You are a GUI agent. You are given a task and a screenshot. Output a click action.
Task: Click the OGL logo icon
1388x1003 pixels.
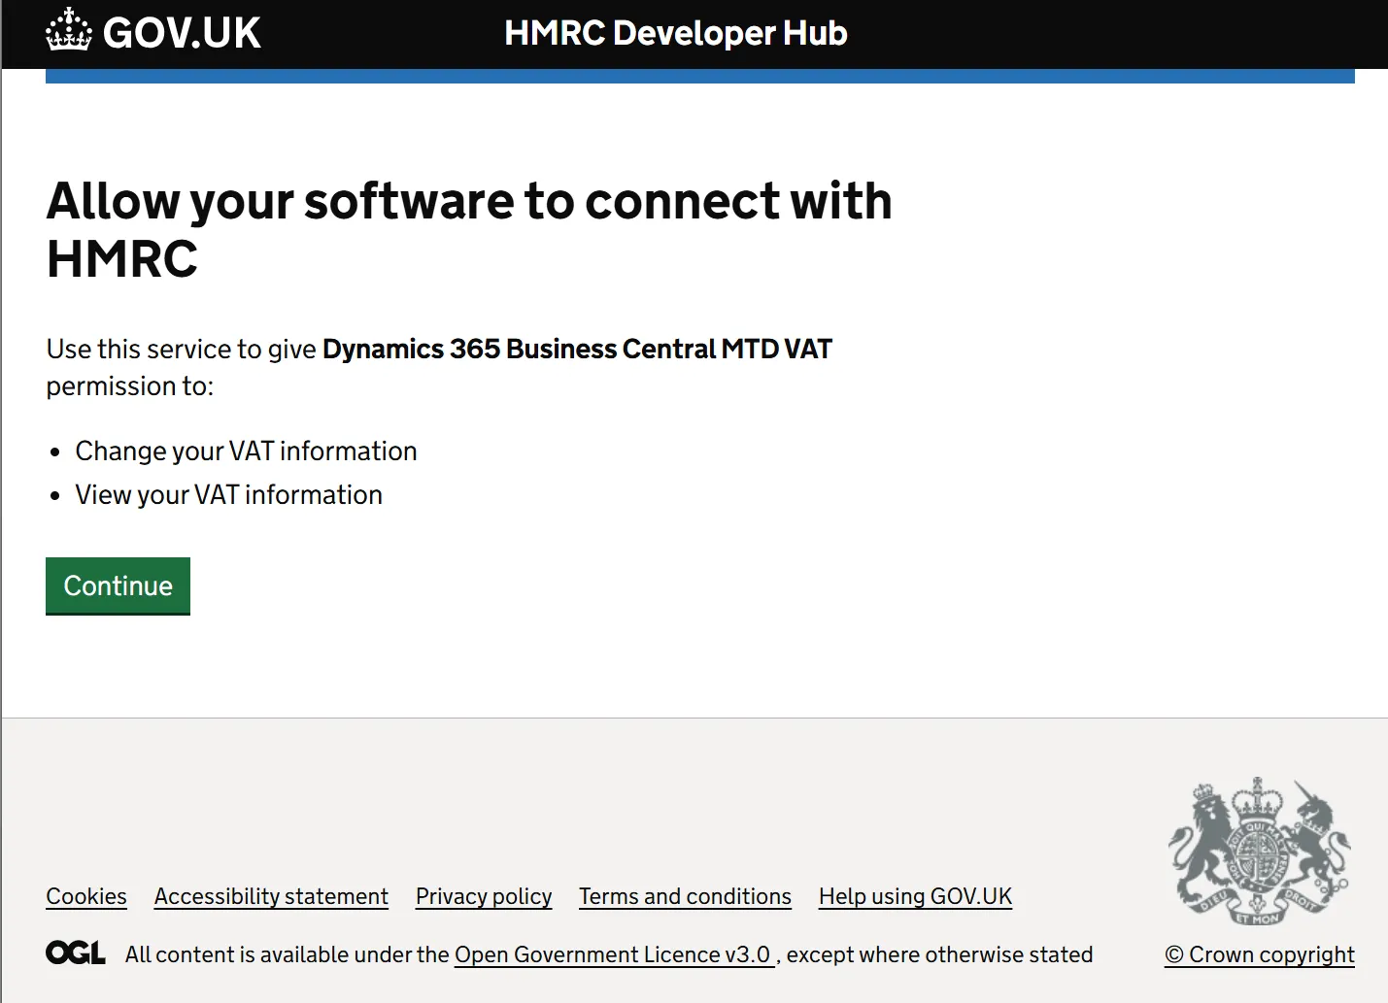coord(76,953)
